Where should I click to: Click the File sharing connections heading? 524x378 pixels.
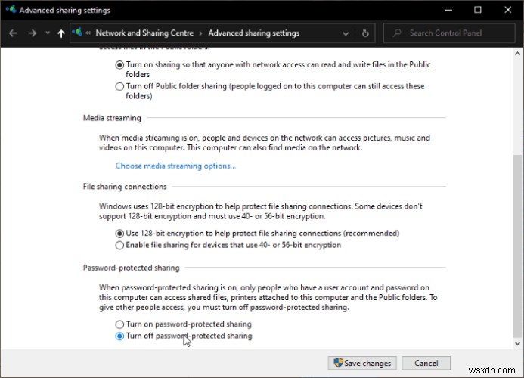(x=125, y=187)
